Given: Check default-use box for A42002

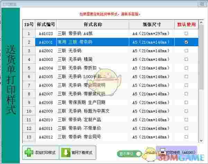Looking at the screenshot, I should pyautogui.click(x=186, y=51).
